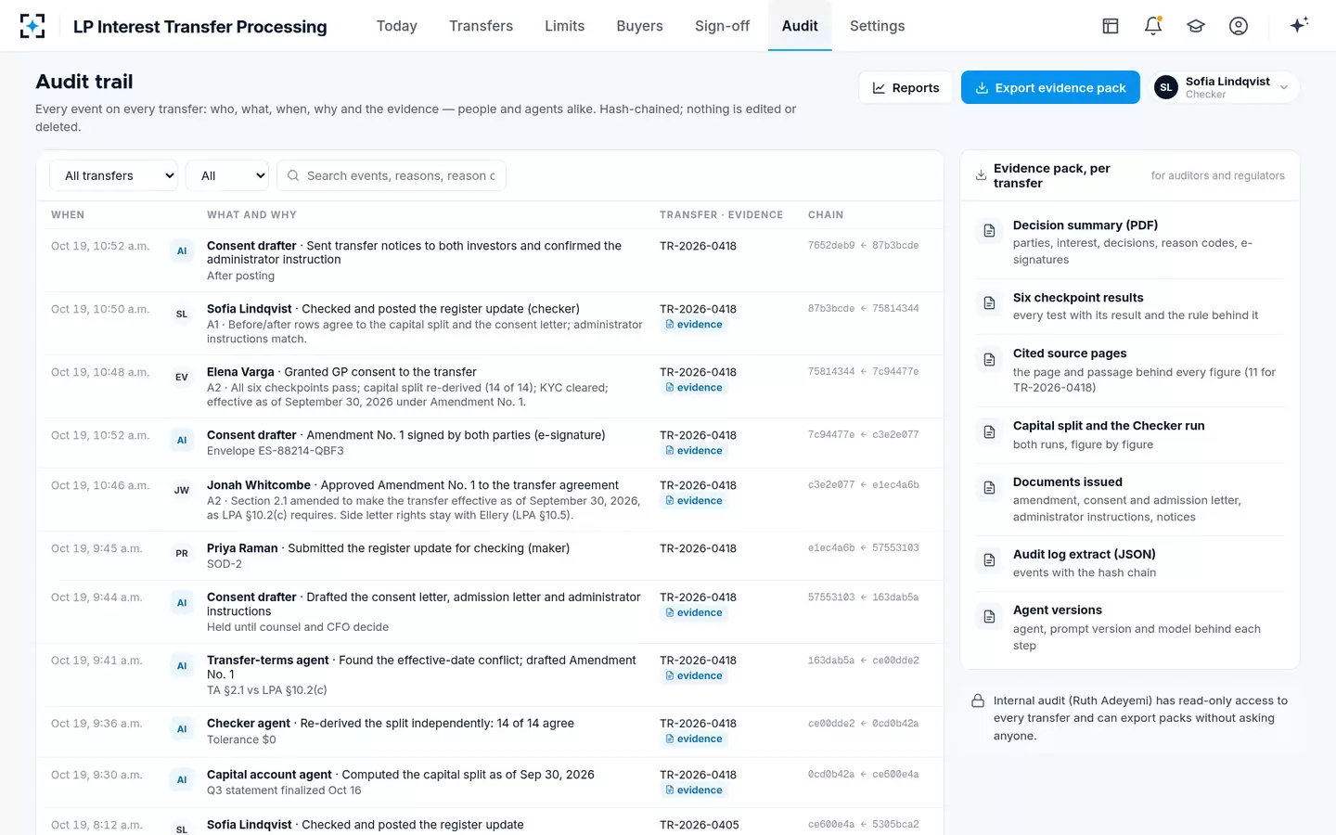The height and width of the screenshot is (835, 1336).
Task: Click the PR avatar beside Priya Raman
Action: pos(182,554)
